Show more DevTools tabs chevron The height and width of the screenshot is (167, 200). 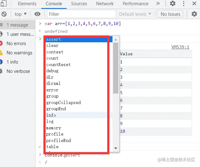pyautogui.click(x=158, y=4)
